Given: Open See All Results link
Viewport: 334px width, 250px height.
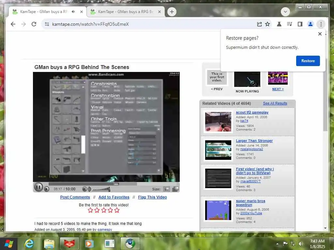Looking at the screenshot, I should (x=275, y=103).
